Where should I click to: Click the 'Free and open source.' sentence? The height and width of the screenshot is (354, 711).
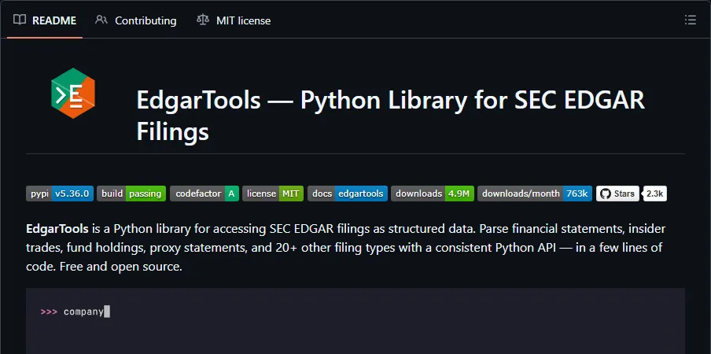tap(121, 267)
